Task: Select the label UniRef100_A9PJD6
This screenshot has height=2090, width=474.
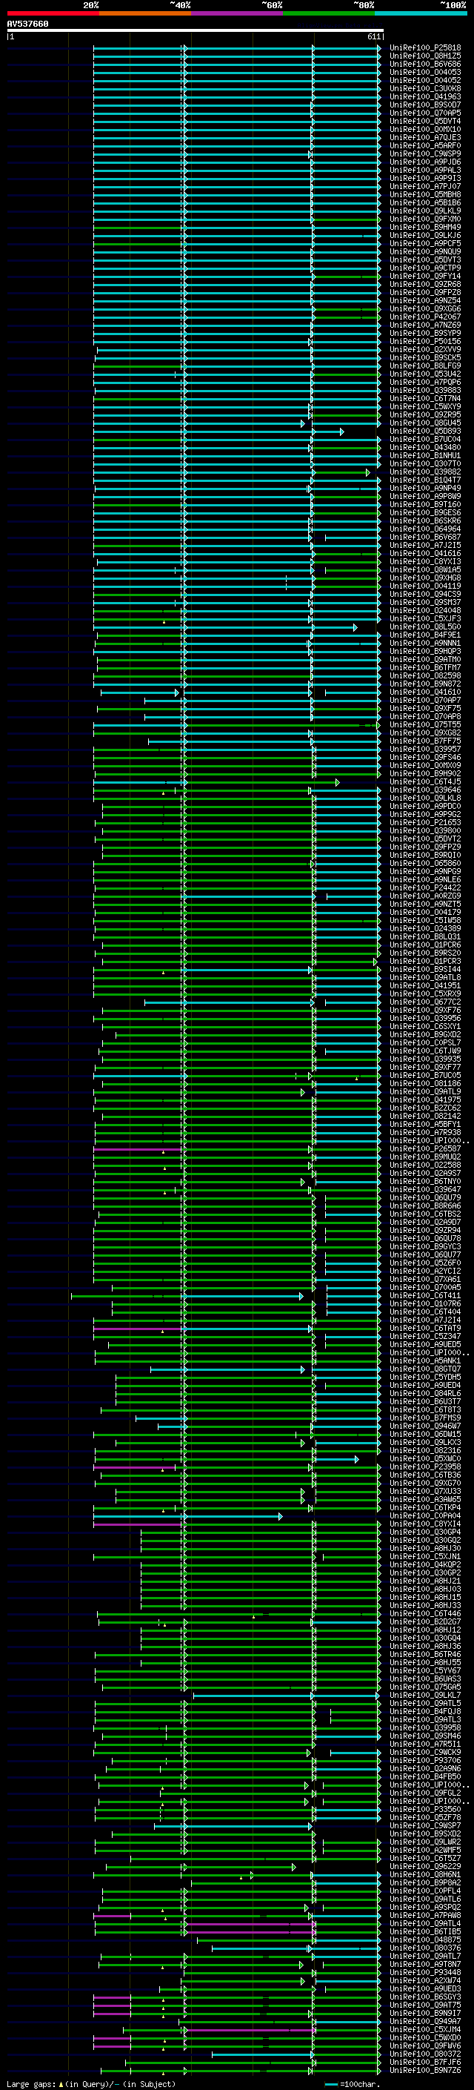Action: click(425, 162)
